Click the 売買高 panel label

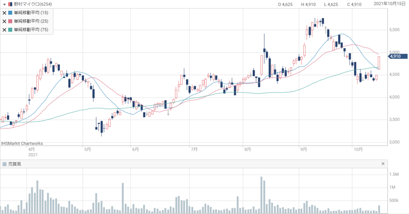pyautogui.click(x=14, y=164)
